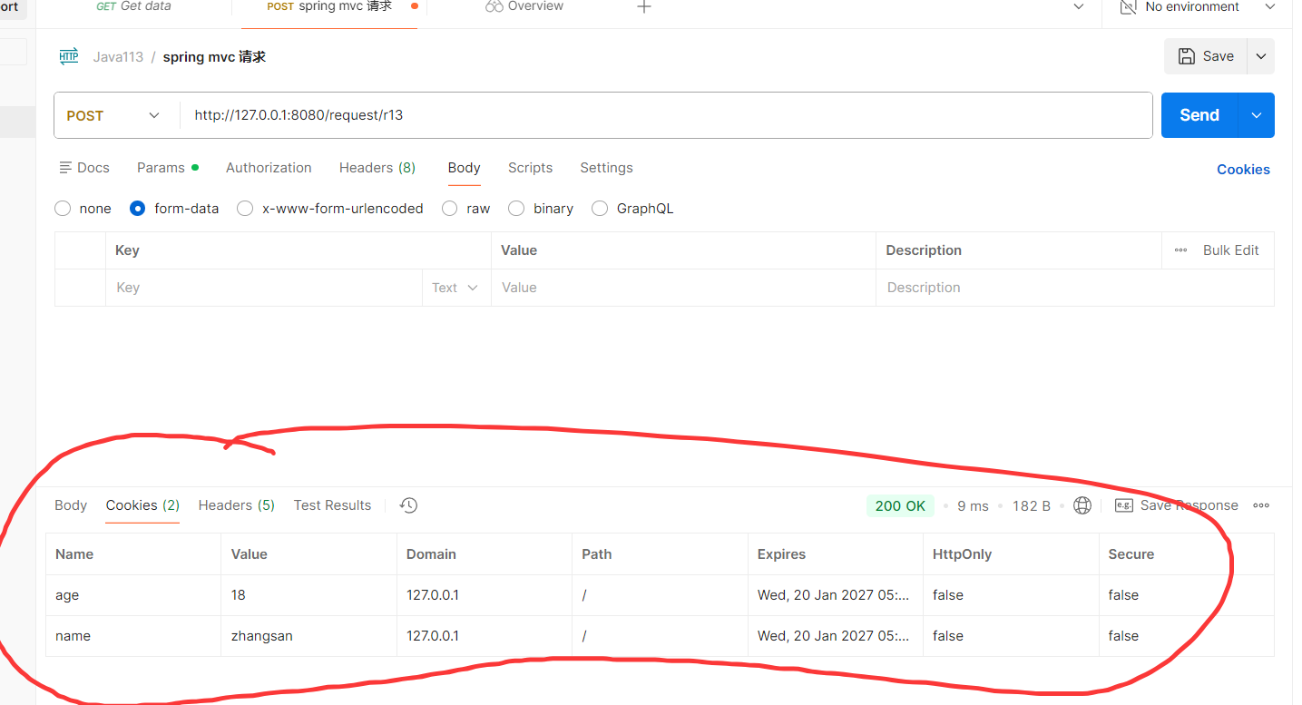Select x-www-form-urlencoded body type
Viewport: 1302px width, 705px height.
[245, 209]
